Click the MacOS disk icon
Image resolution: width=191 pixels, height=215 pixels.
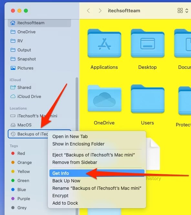coord(13,125)
